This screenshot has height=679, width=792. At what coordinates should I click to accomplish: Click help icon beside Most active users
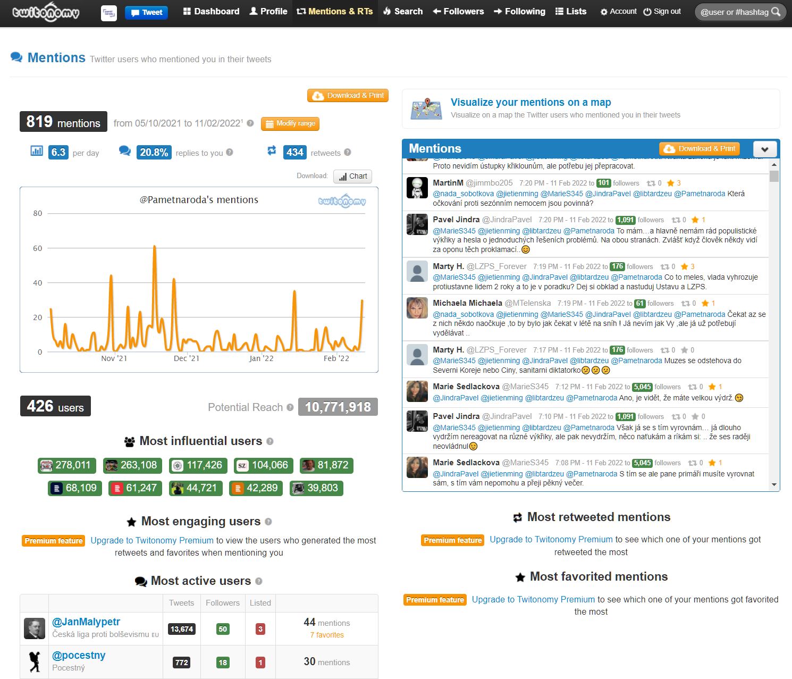(x=259, y=581)
